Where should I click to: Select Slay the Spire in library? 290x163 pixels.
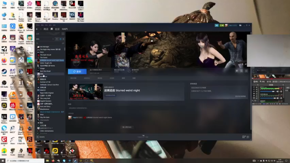point(45,117)
